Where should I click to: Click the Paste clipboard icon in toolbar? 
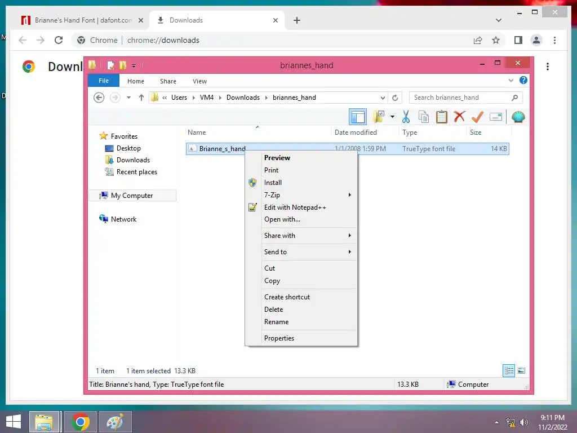pos(441,117)
